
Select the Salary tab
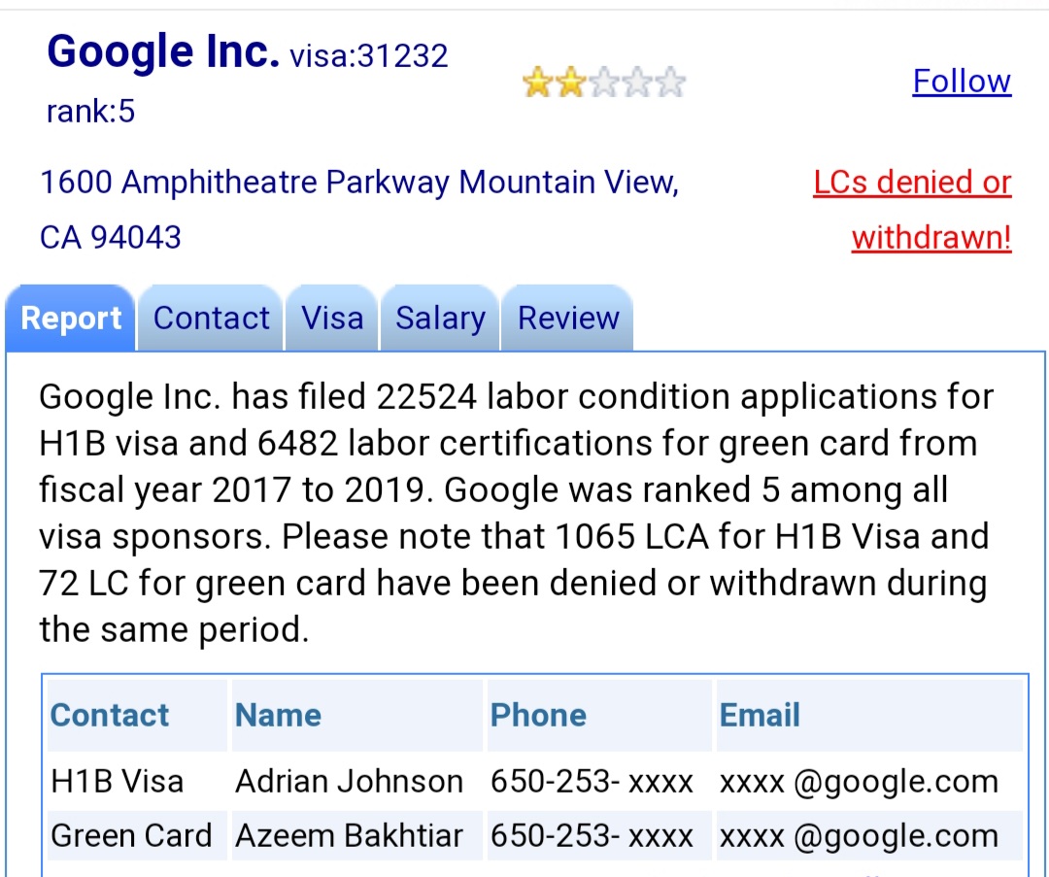point(440,319)
